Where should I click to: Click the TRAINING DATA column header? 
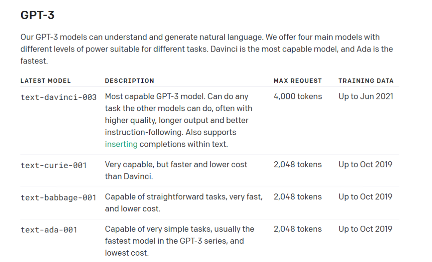(x=366, y=81)
